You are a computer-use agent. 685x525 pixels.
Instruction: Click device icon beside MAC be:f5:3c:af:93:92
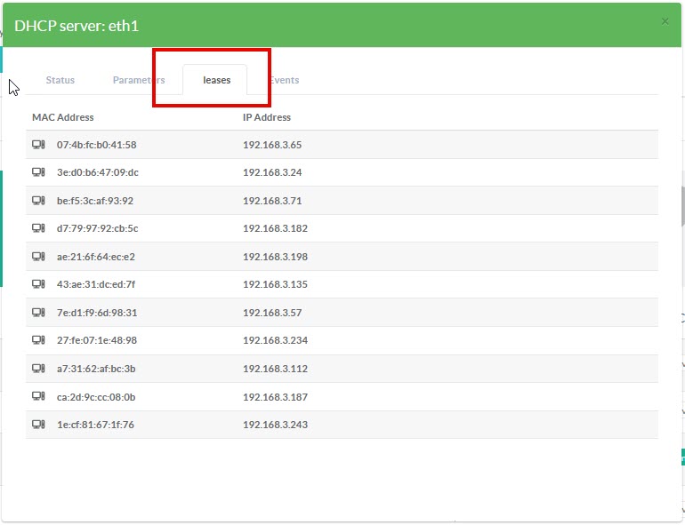(x=38, y=201)
